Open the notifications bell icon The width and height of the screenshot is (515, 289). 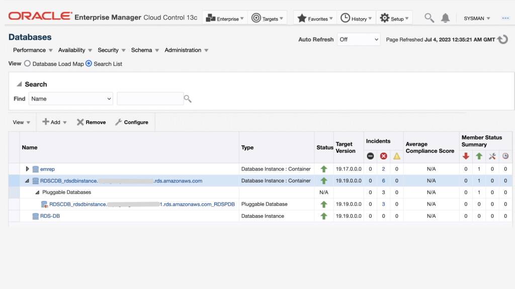[445, 18]
